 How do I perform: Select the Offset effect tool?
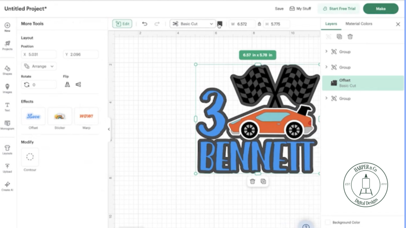tap(33, 117)
